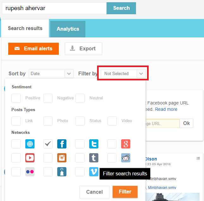Open the Olson author link

(151, 159)
